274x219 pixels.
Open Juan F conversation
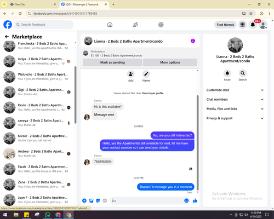(x=37, y=200)
